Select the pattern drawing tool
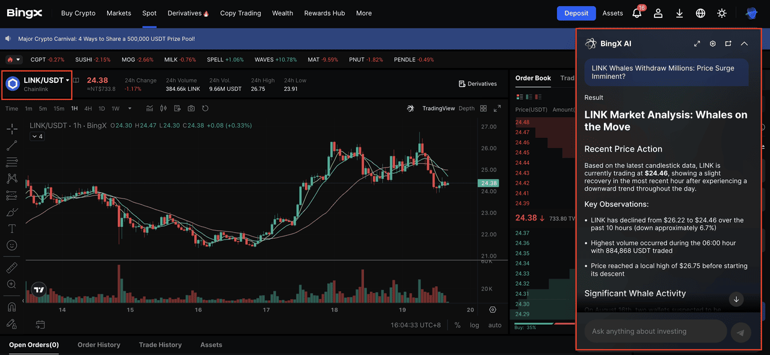 pyautogui.click(x=11, y=179)
